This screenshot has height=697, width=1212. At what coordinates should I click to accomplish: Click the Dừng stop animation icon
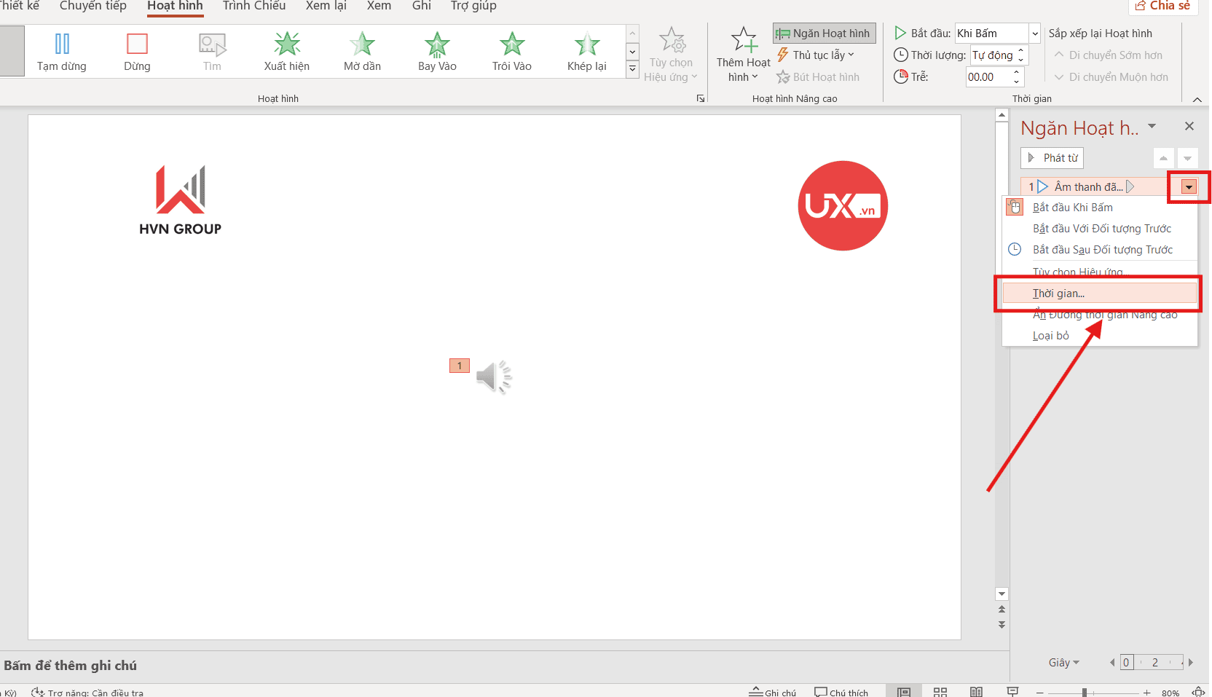tap(137, 51)
